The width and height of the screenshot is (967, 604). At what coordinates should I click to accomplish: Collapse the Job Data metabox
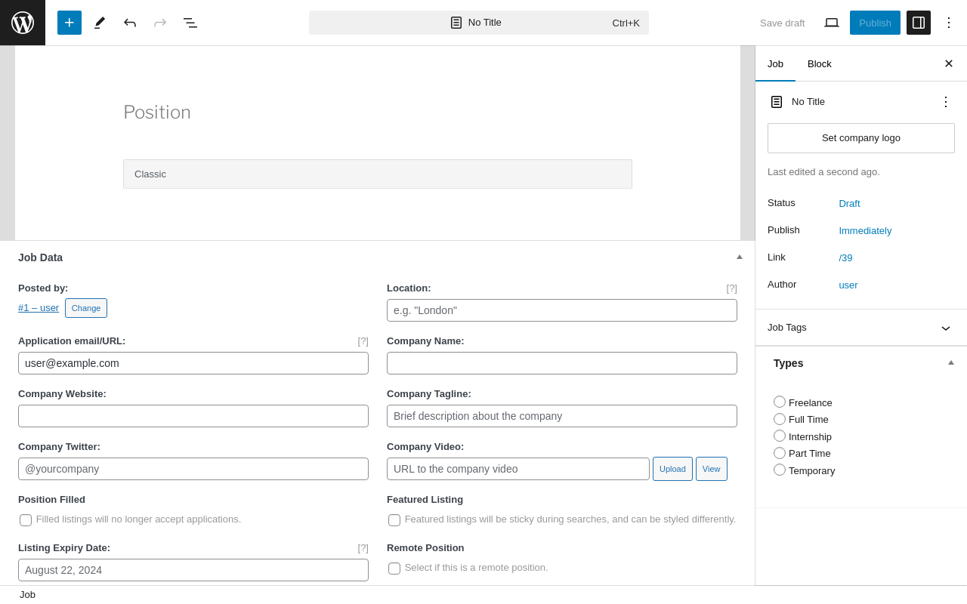740,257
